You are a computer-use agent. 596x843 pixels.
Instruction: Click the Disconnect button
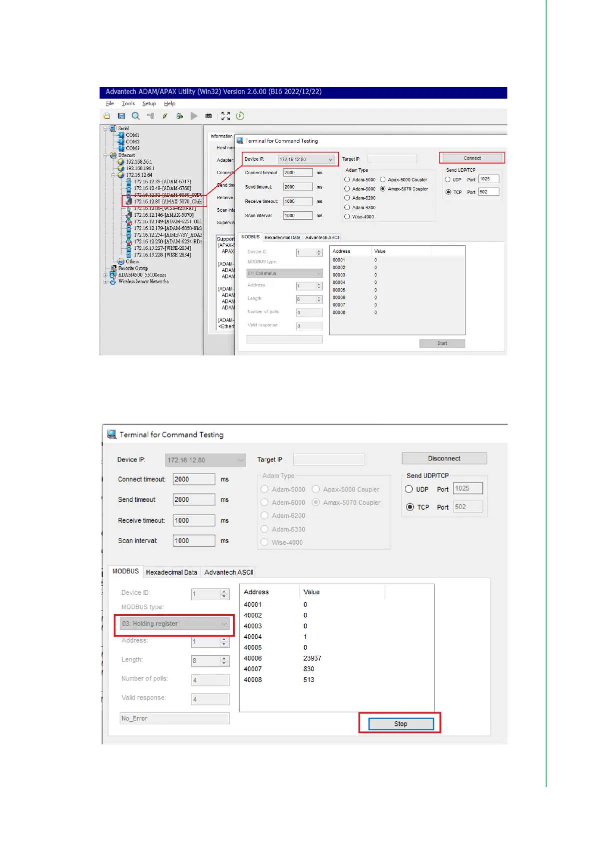(x=444, y=459)
